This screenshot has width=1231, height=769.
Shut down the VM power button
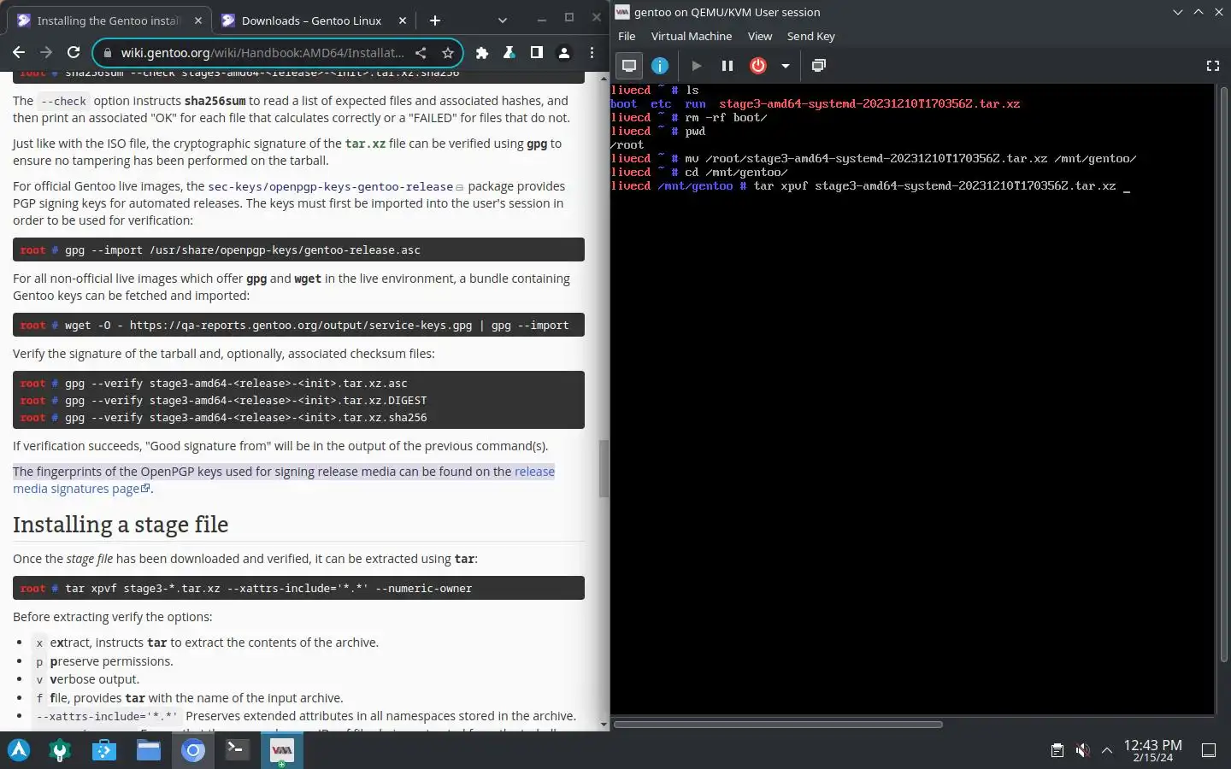pos(758,66)
